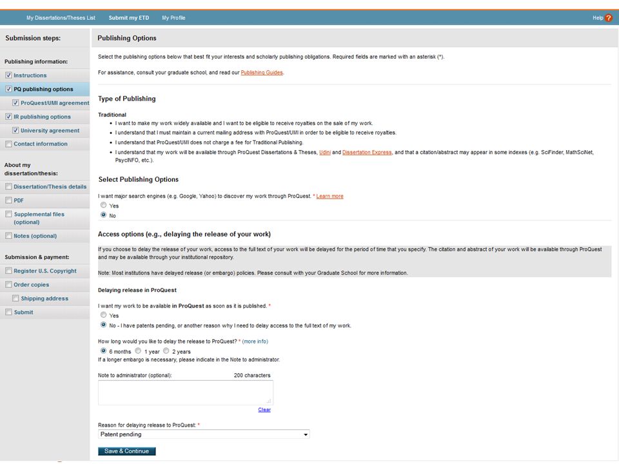Clear the note to administrator
Screen dimensions: 619x464
(264, 410)
